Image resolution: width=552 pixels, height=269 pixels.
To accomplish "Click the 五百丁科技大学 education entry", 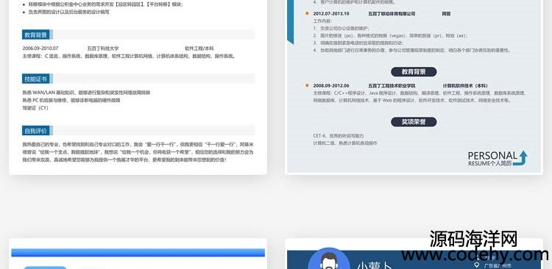I will (x=103, y=49).
